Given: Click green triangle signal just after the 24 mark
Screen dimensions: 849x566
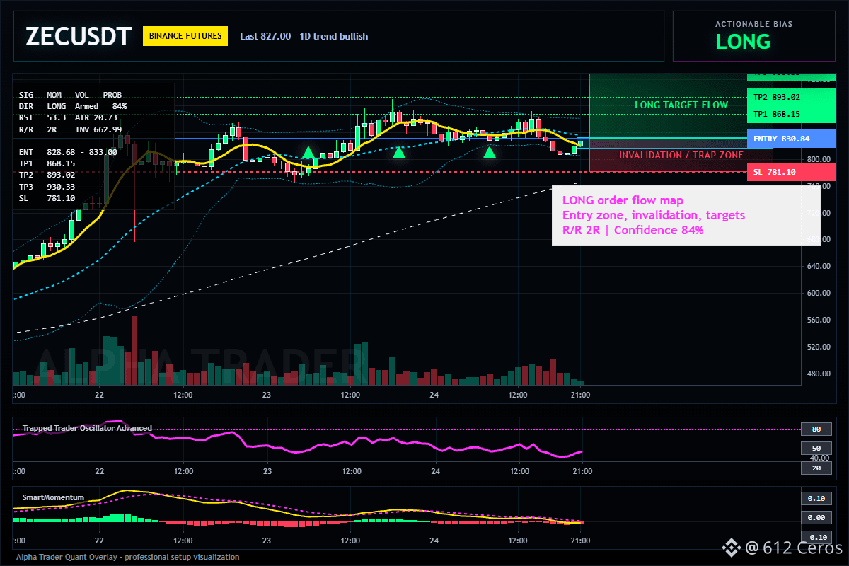Looking at the screenshot, I should pyautogui.click(x=490, y=152).
